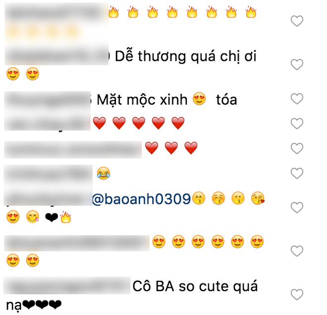Open blurred username before "Cô BA so cute"

coord(67,286)
